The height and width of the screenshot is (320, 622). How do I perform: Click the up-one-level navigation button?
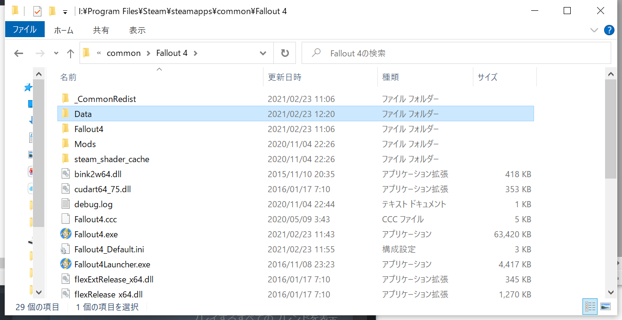point(70,53)
